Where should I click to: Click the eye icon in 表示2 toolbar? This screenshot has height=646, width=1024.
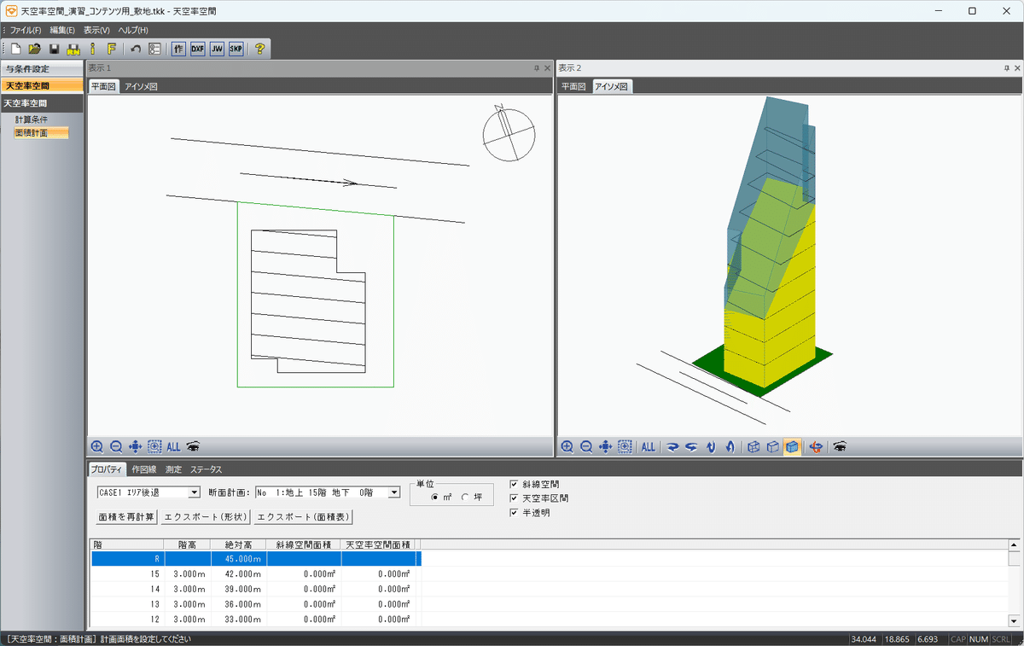(x=840, y=446)
